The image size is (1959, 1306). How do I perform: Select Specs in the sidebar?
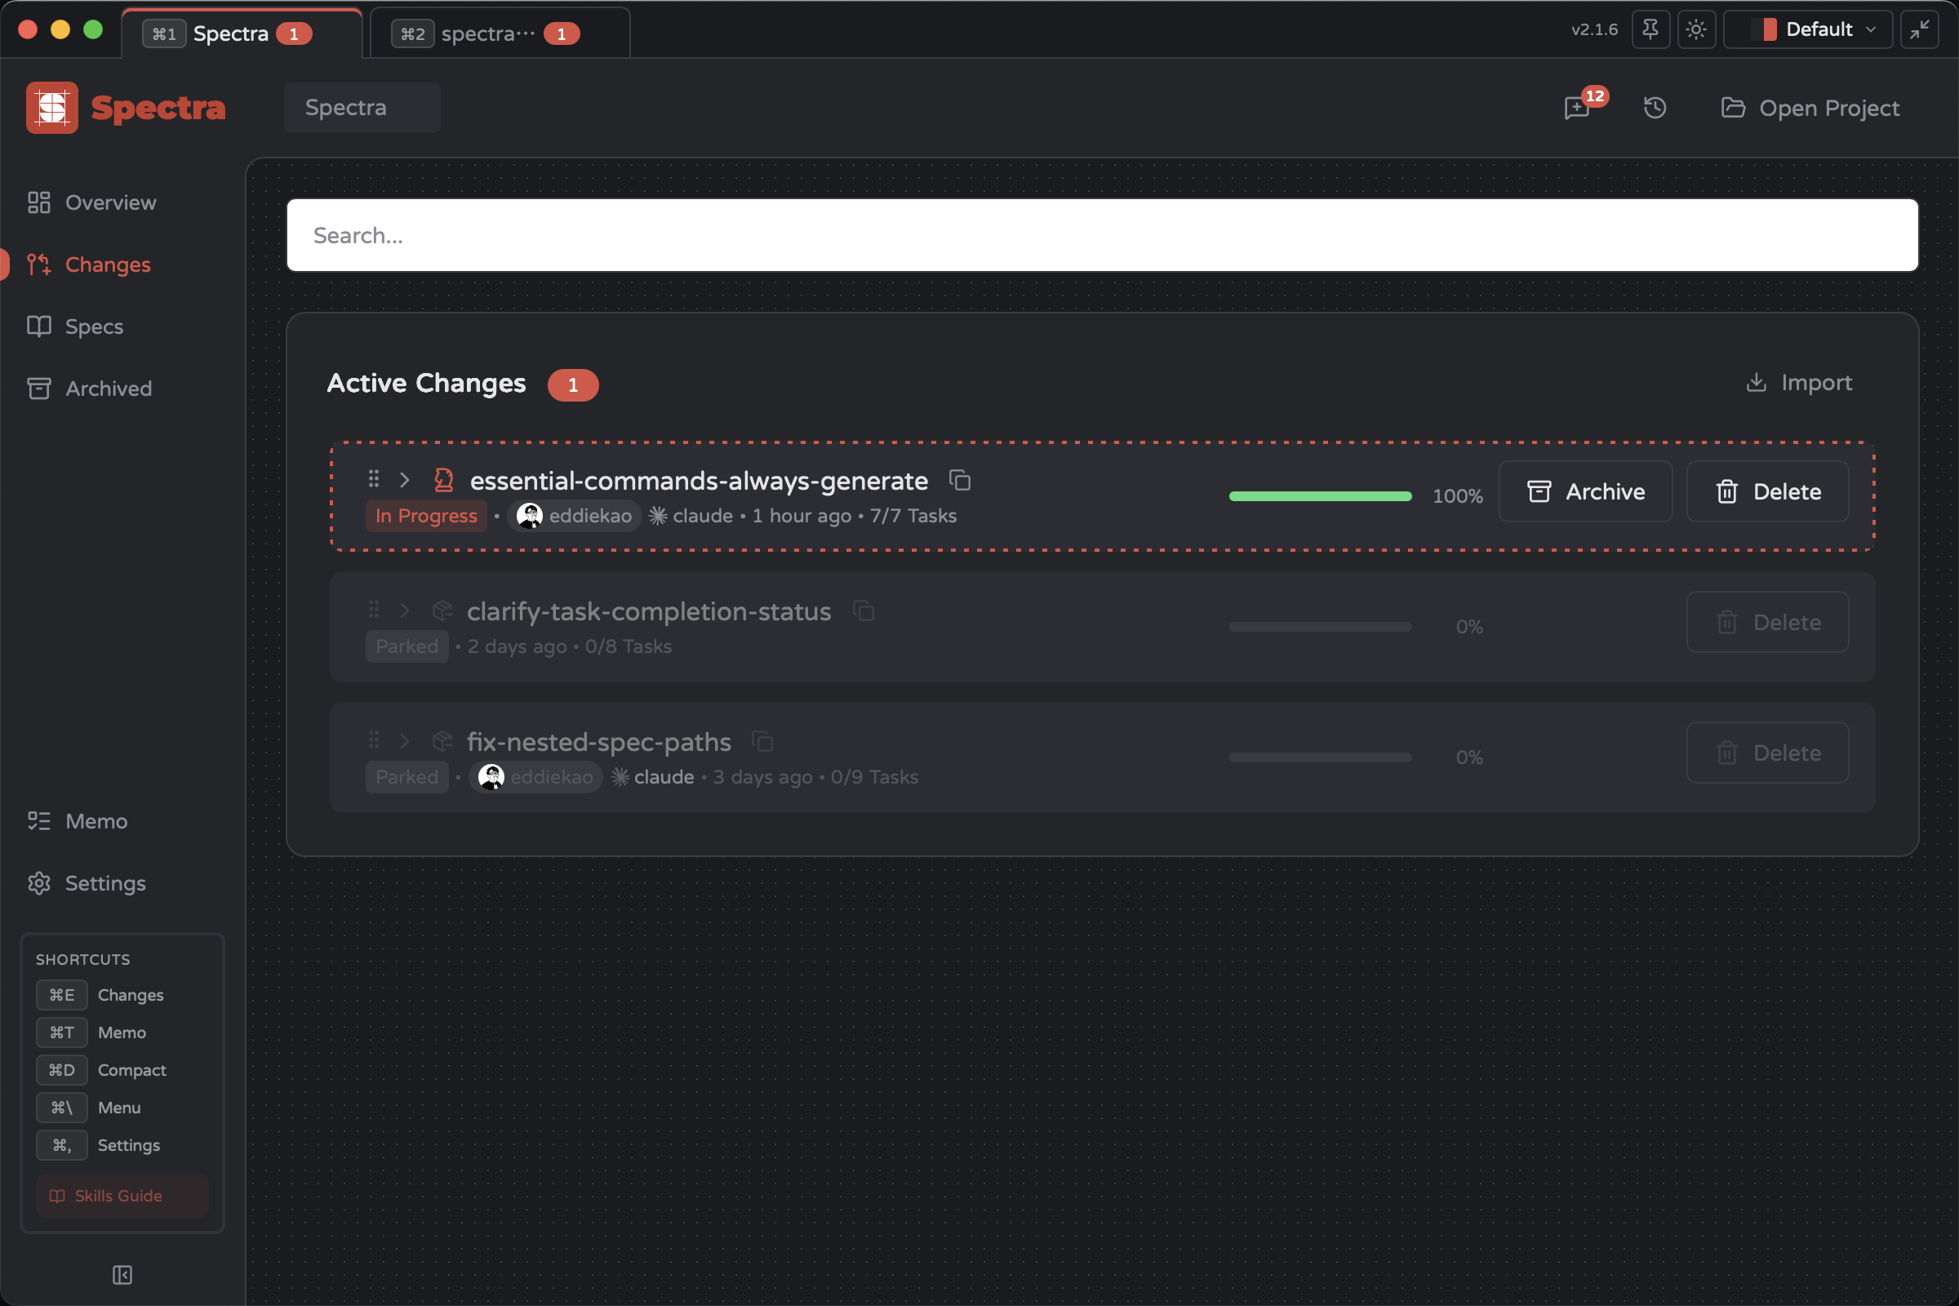pos(93,326)
